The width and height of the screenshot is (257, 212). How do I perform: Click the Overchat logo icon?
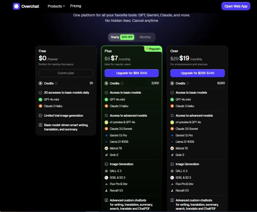(x=16, y=6)
